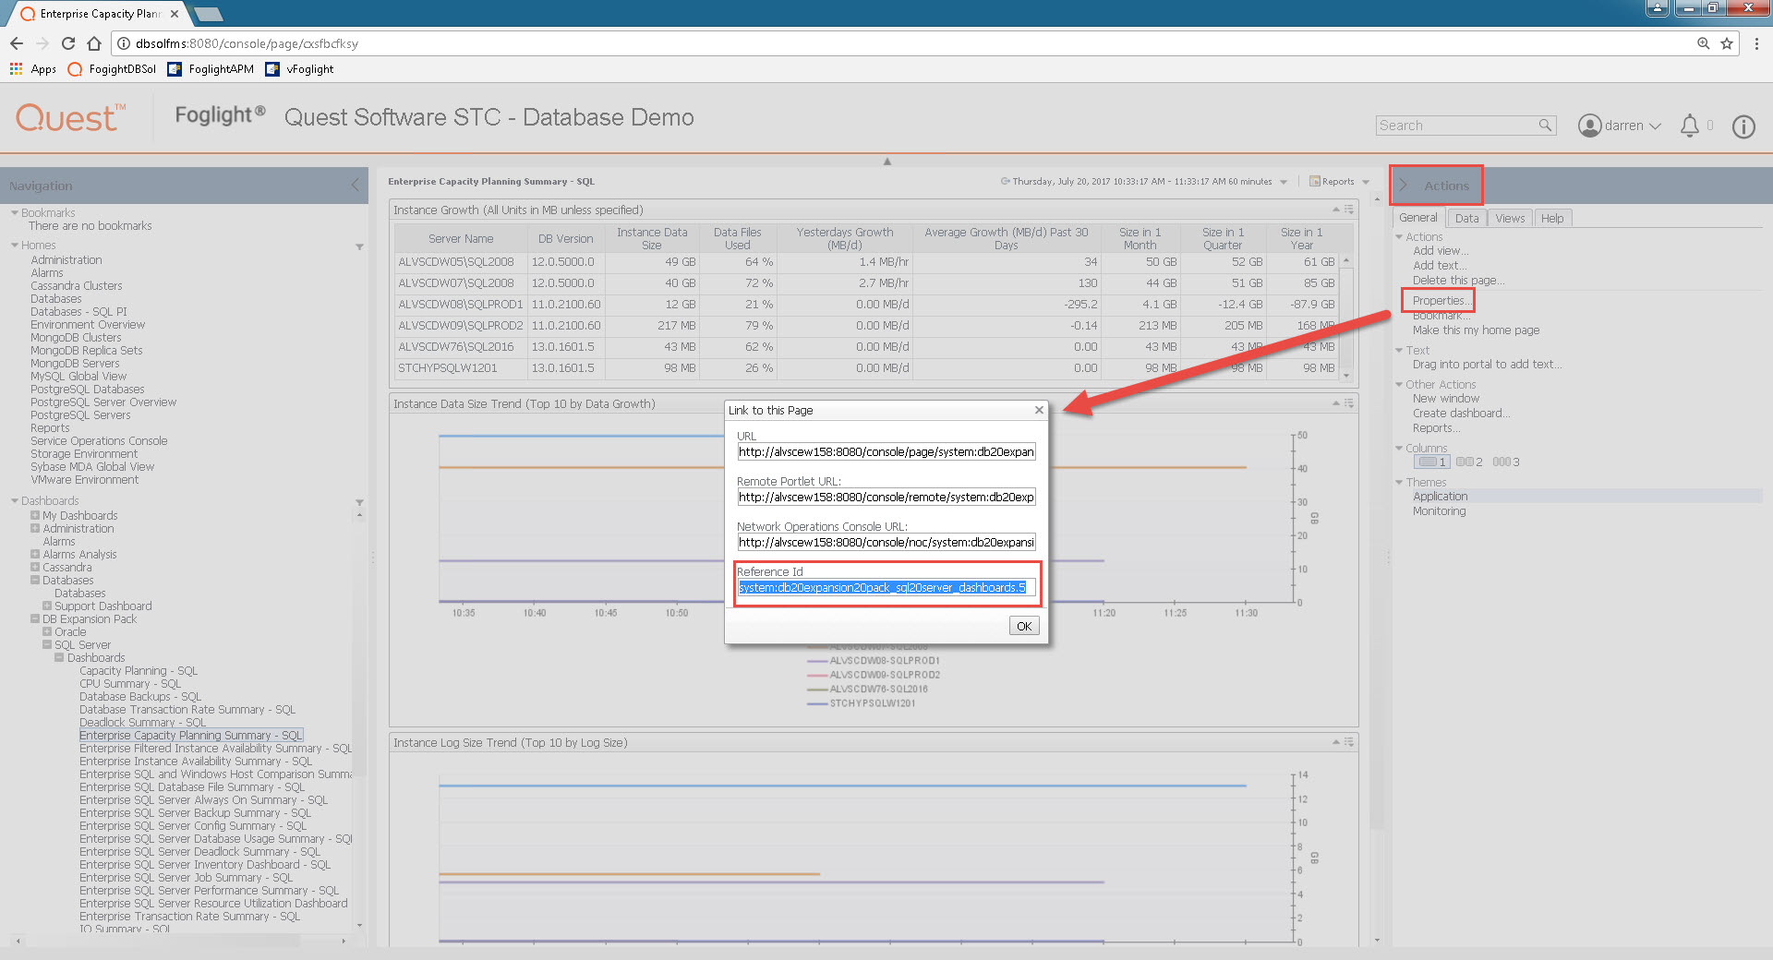The width and height of the screenshot is (1773, 960).
Task: Switch layout to 3 columns
Action: coord(1505,462)
